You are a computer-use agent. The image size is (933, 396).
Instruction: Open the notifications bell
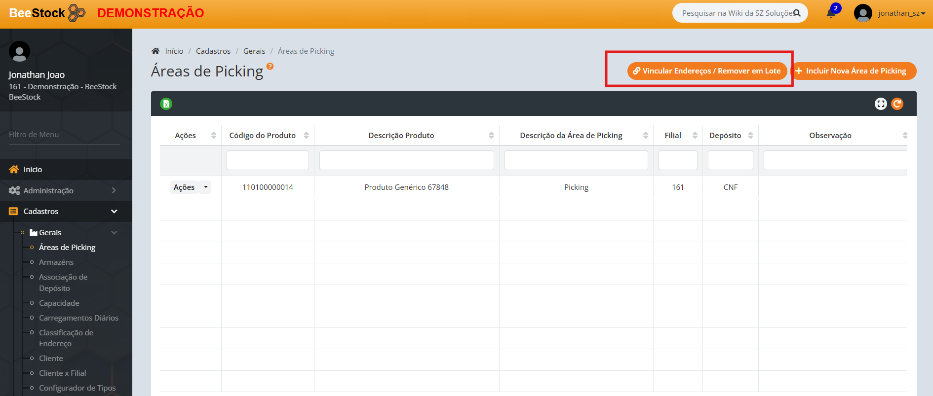831,13
